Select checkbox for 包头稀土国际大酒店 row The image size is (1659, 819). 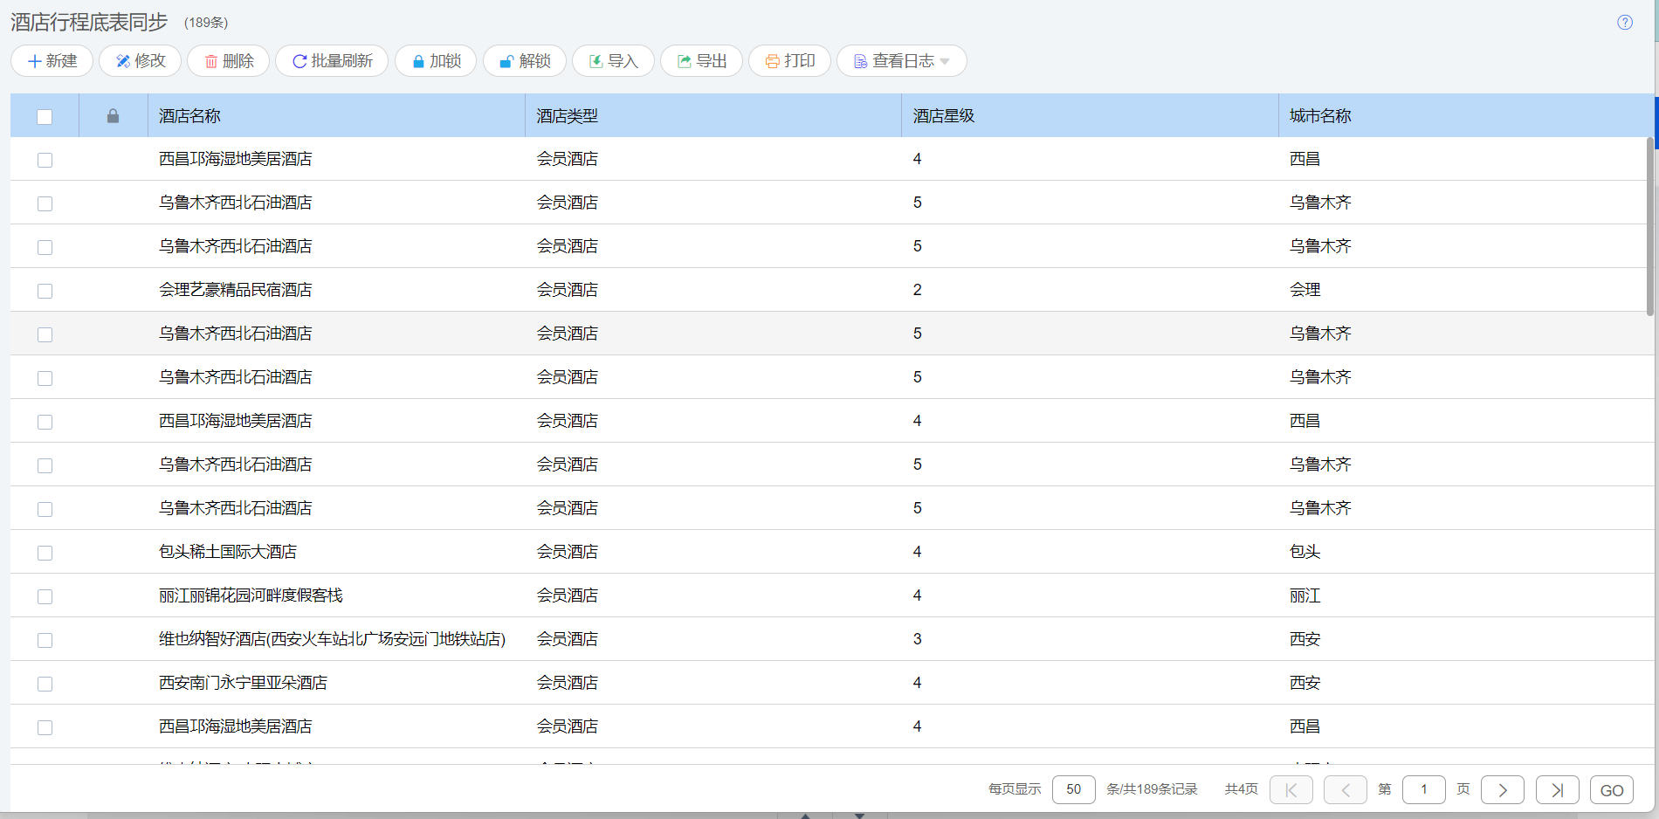tap(45, 553)
